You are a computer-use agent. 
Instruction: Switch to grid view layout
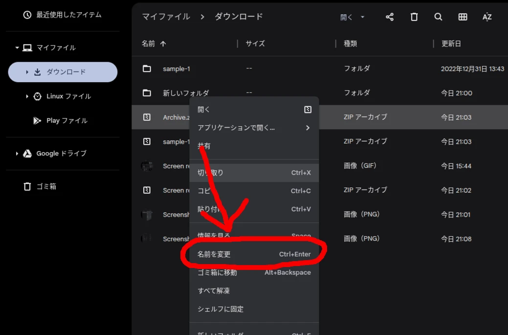click(462, 17)
